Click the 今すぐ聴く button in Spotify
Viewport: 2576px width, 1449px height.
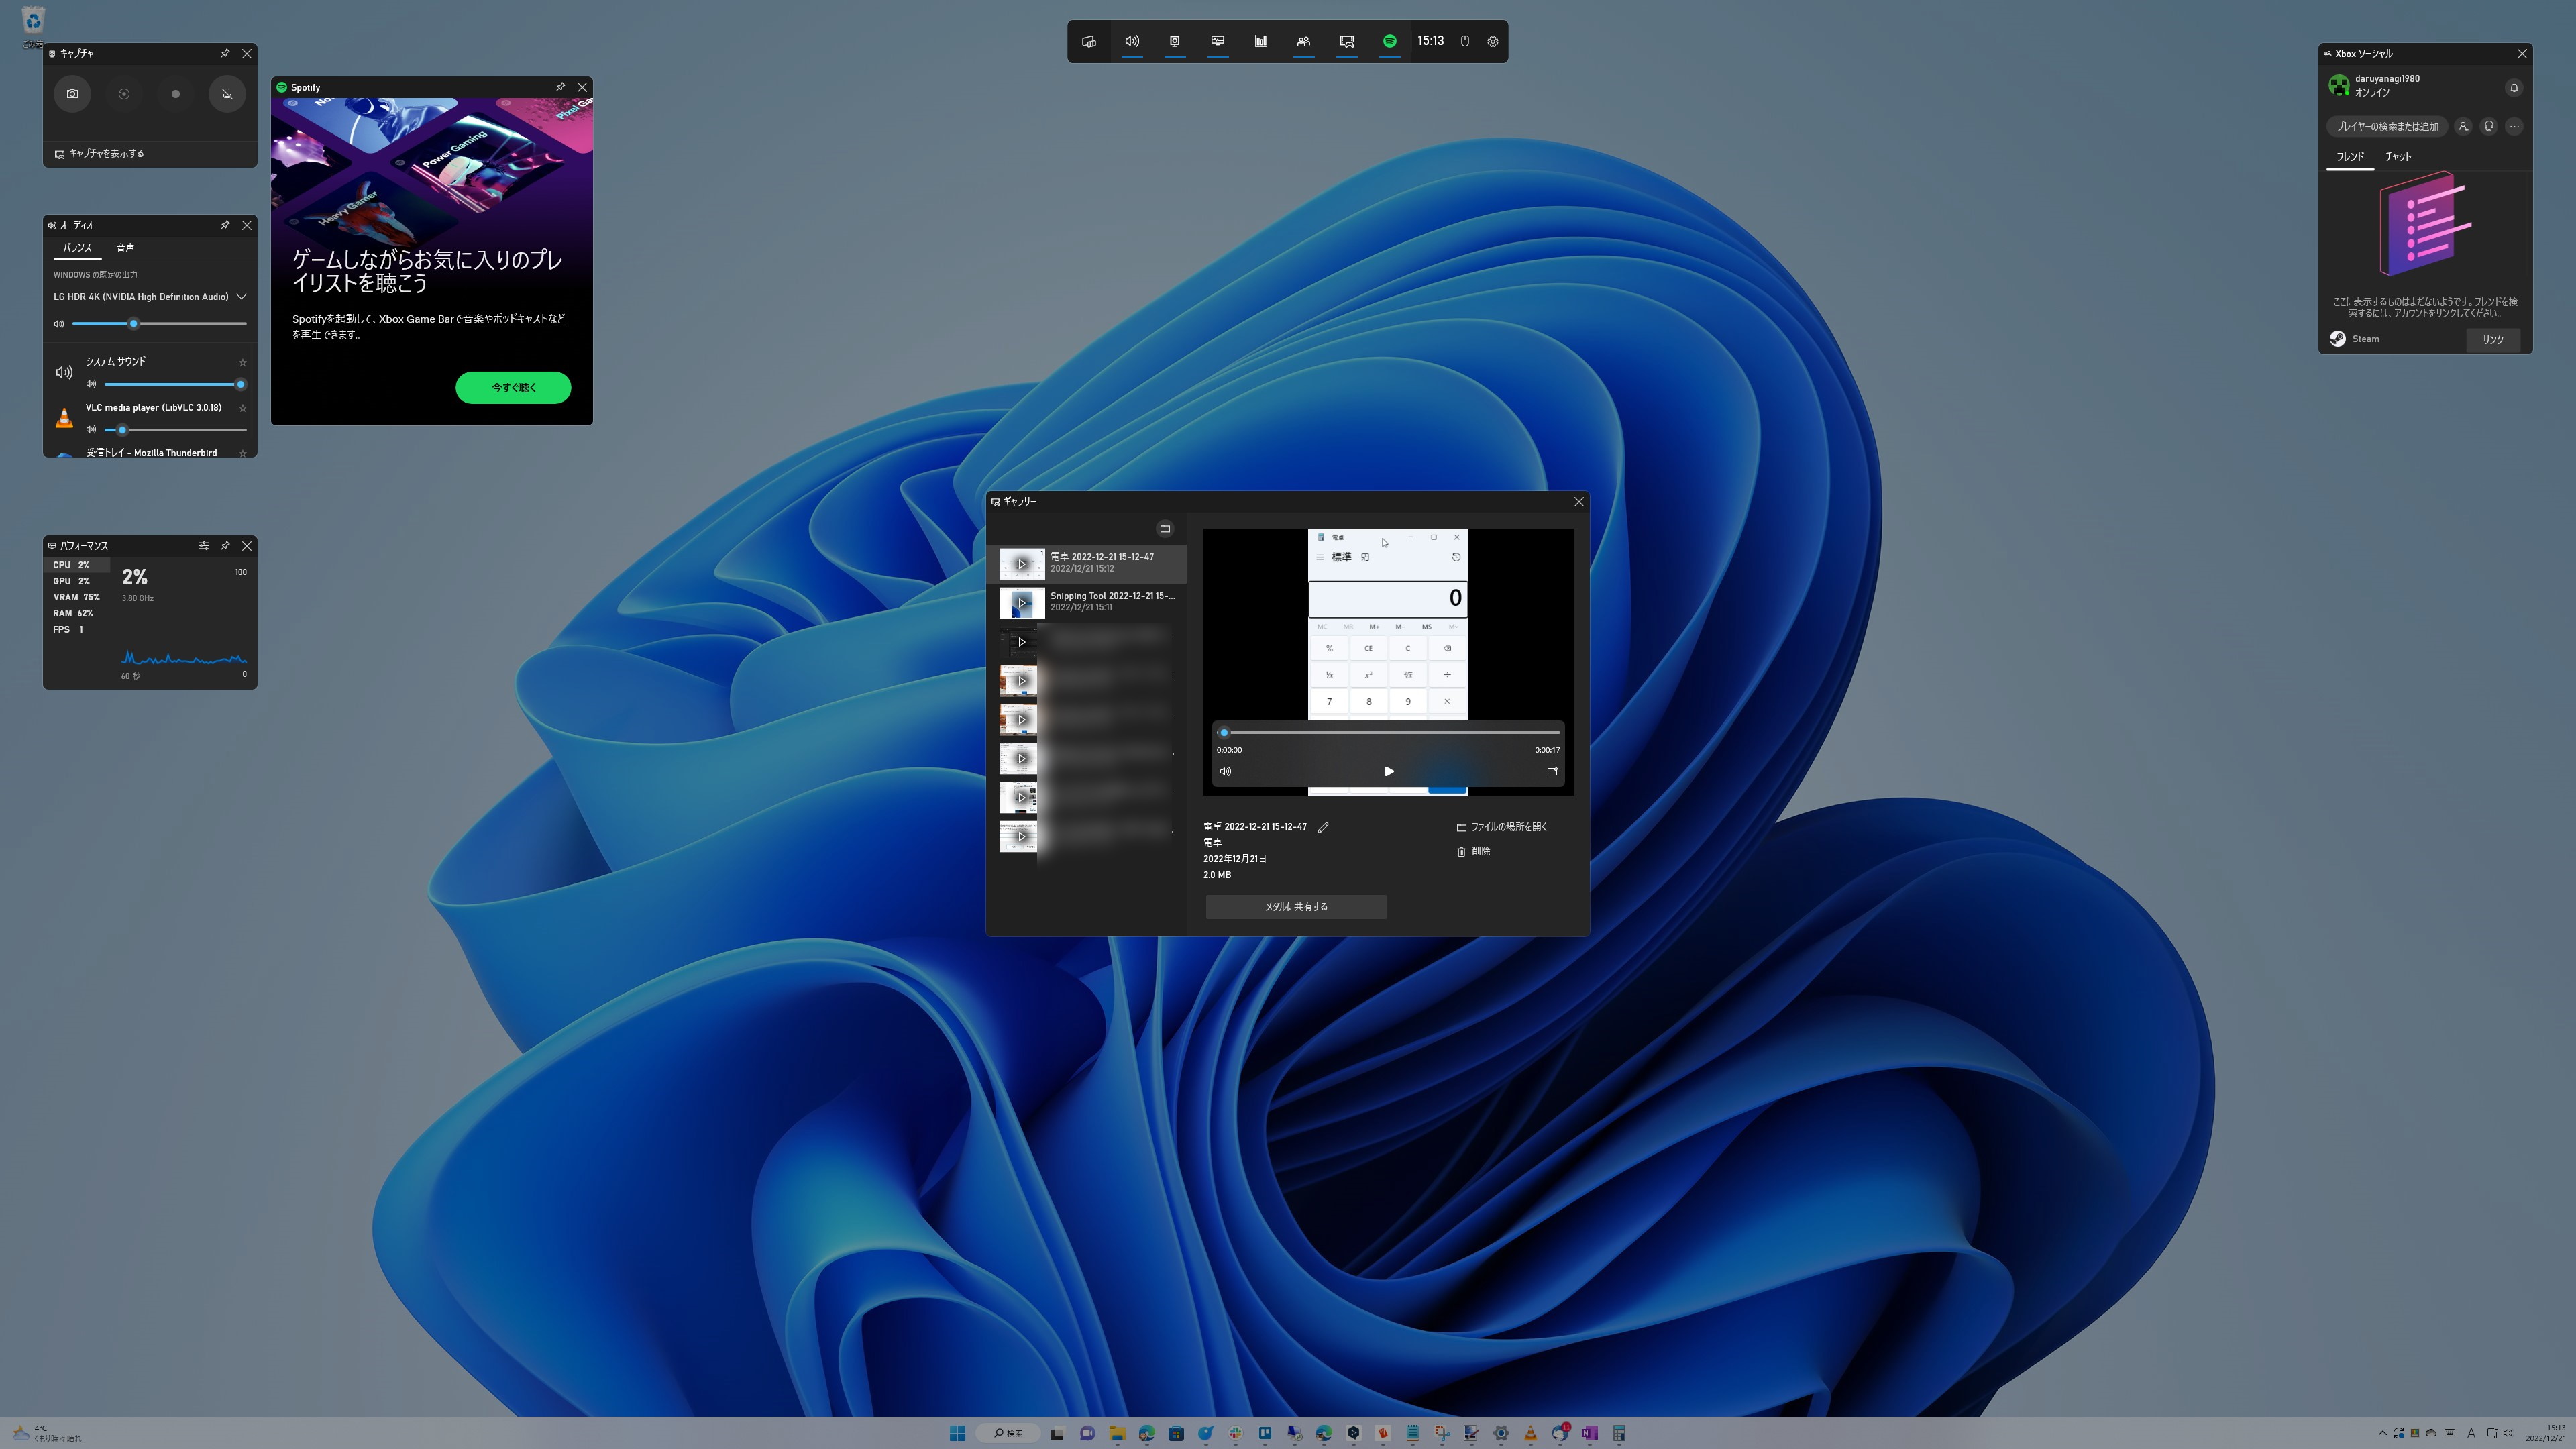[513, 388]
